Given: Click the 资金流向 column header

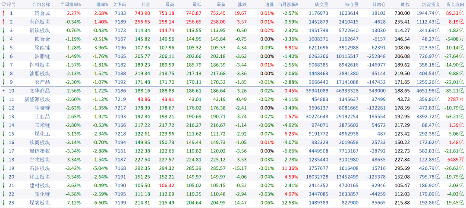Looking at the screenshot, I should click(x=455, y=4).
